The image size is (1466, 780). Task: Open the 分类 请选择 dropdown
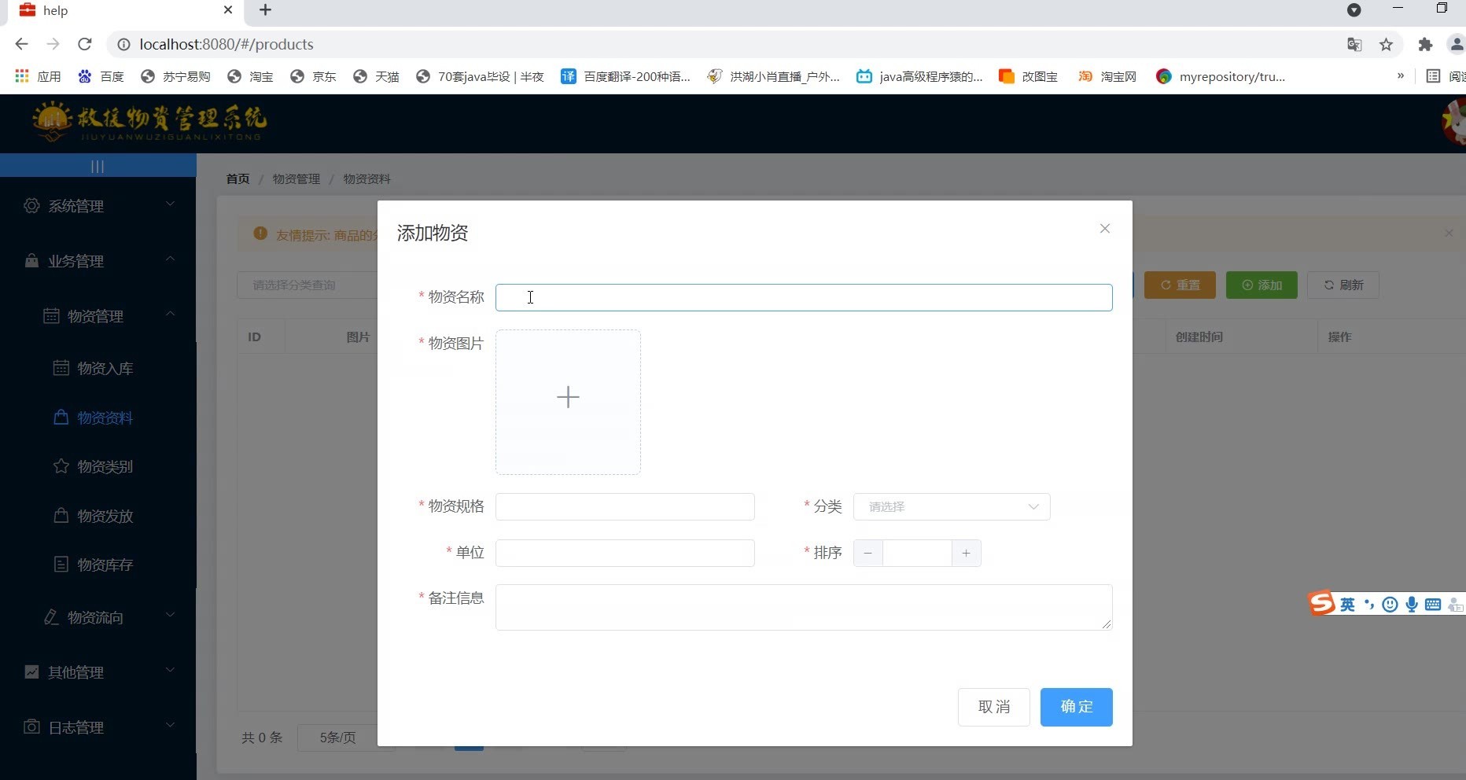pos(952,507)
